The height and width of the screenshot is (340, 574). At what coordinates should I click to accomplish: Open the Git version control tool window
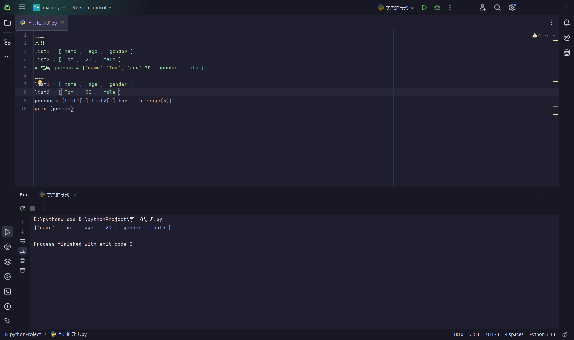coord(7,321)
